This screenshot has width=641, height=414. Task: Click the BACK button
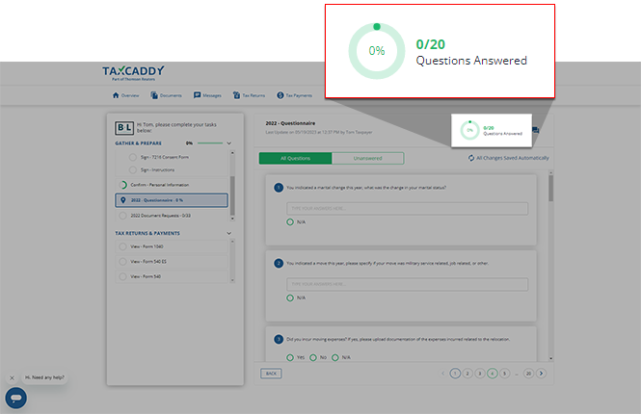pos(271,374)
